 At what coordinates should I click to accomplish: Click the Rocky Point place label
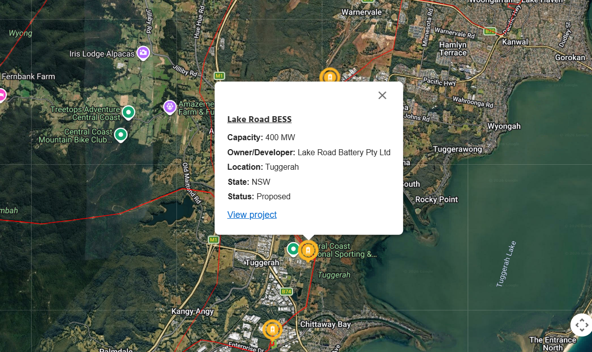[x=437, y=199]
